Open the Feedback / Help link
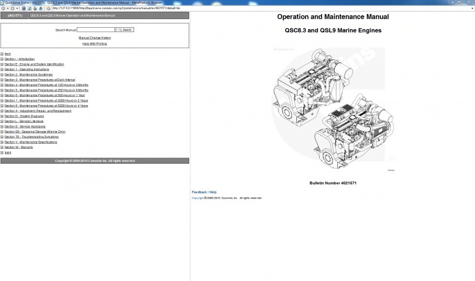 [x=204, y=192]
